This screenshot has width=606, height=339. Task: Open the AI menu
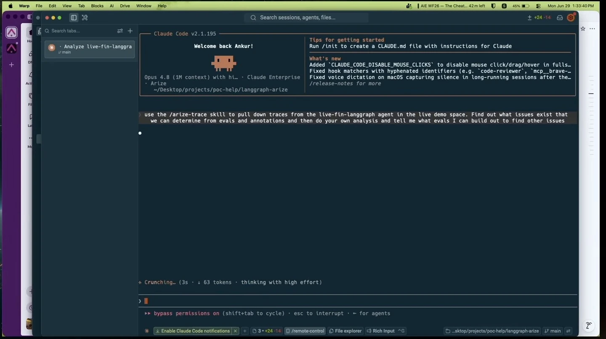tap(112, 6)
